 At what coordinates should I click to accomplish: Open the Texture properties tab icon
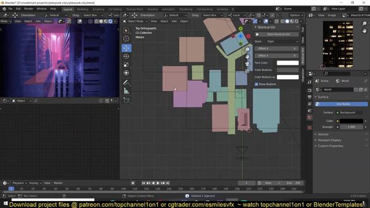[310, 128]
